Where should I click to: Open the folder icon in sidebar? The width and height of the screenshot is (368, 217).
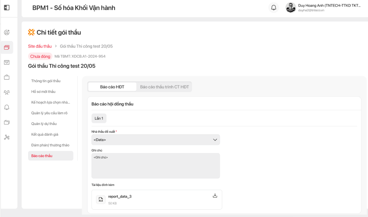click(6, 122)
